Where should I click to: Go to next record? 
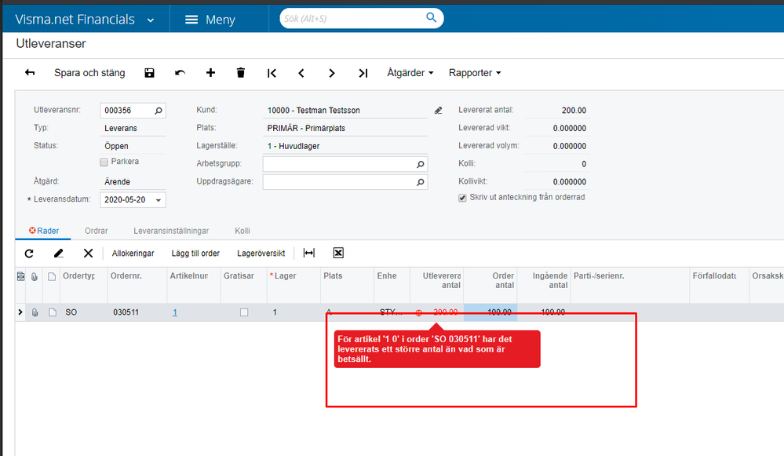pos(331,74)
